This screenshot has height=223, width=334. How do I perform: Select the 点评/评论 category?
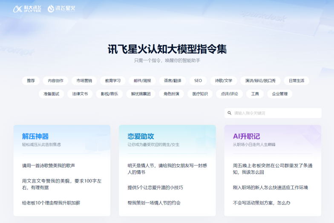229,94
